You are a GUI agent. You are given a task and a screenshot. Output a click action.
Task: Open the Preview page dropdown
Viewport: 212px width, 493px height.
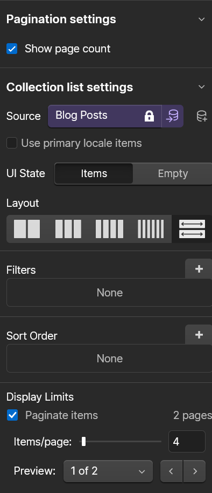click(x=108, y=471)
